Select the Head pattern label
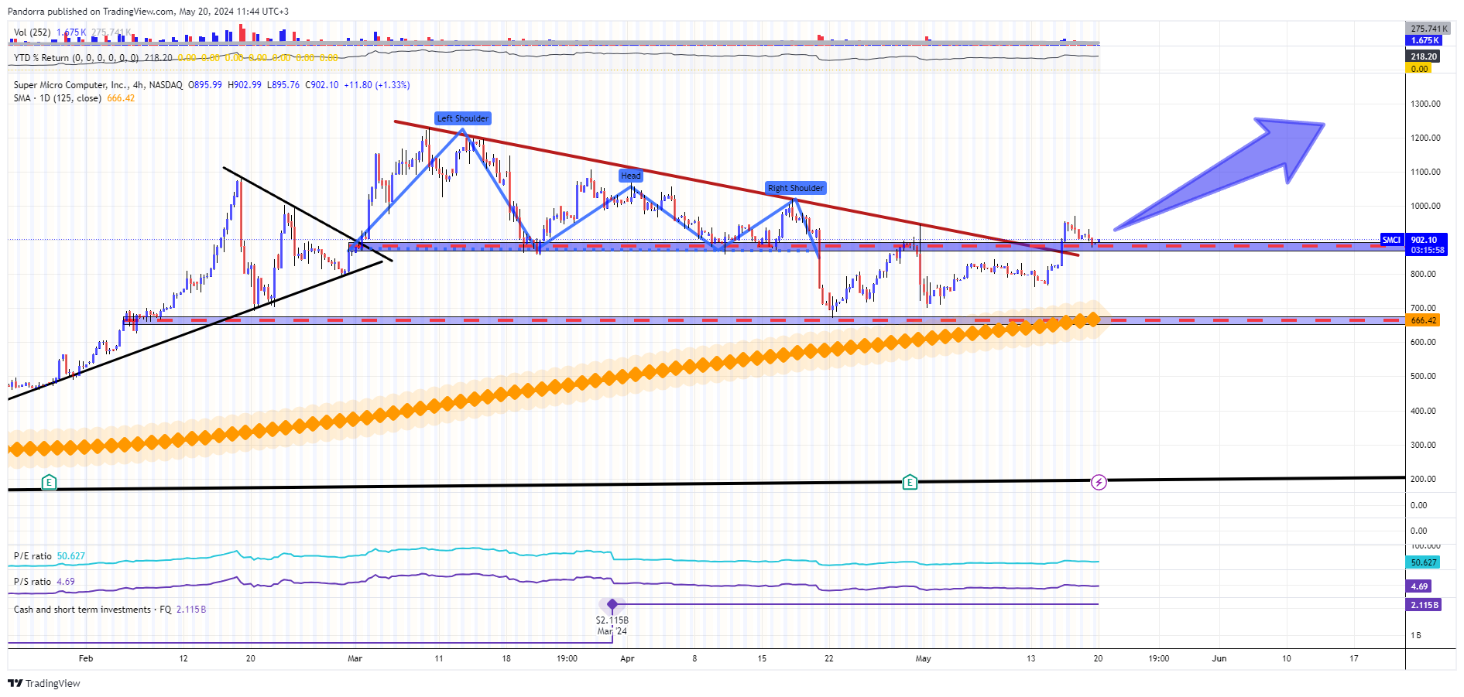Image resolution: width=1464 pixels, height=697 pixels. (x=631, y=176)
